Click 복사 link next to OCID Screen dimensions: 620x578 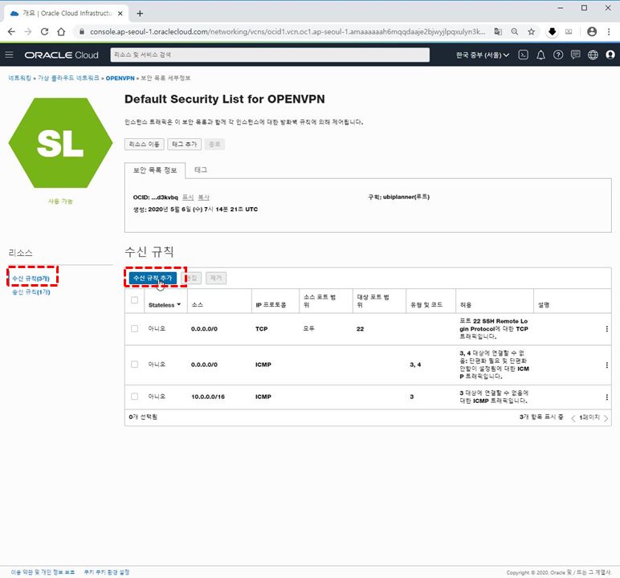[x=203, y=197]
